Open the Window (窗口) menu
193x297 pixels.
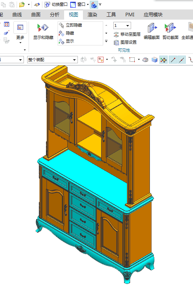click(x=79, y=4)
